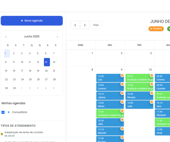Go to next month in main calendar
The width and height of the screenshot is (170, 142).
[85, 25]
